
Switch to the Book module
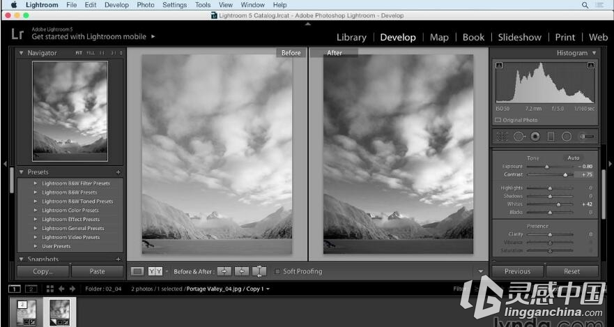(x=473, y=37)
